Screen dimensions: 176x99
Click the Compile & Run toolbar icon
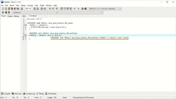click(x=67, y=9)
